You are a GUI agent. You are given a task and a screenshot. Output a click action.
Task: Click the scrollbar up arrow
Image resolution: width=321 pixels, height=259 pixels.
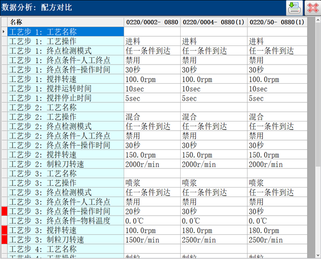point(318,20)
